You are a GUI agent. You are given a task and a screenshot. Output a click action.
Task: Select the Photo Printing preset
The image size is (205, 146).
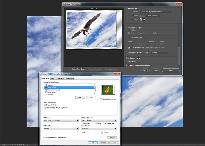tap(52, 88)
